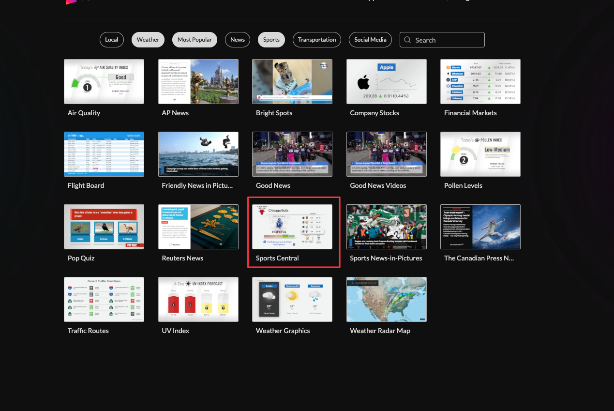
Task: Open the AP News thumbnail
Action: tap(198, 81)
